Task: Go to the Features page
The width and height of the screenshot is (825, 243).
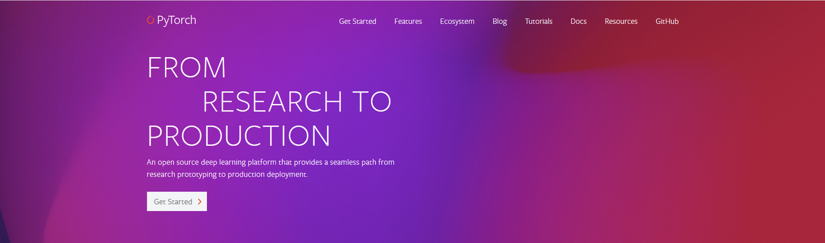Action: pos(408,21)
